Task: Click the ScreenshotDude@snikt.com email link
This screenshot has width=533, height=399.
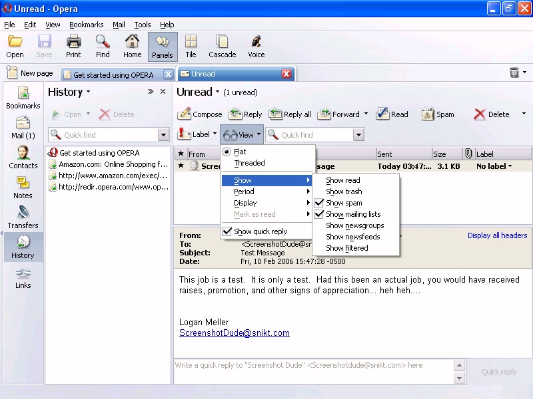Action: [x=235, y=333]
